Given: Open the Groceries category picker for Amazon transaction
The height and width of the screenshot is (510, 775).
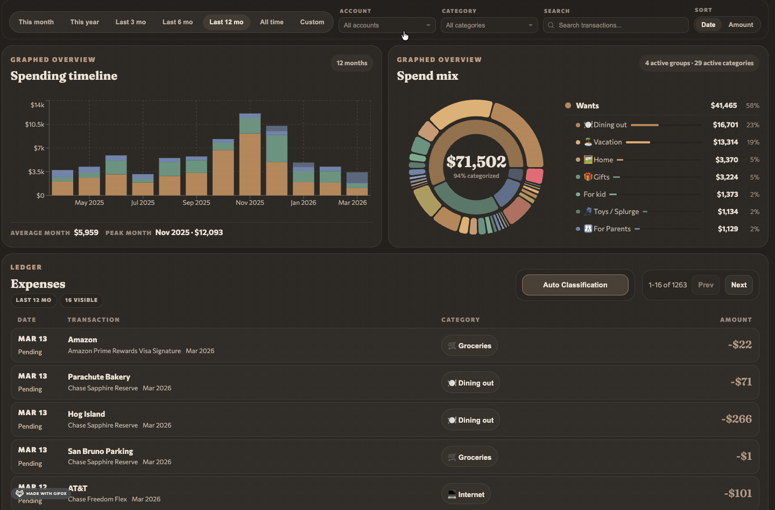Looking at the screenshot, I should coord(469,345).
